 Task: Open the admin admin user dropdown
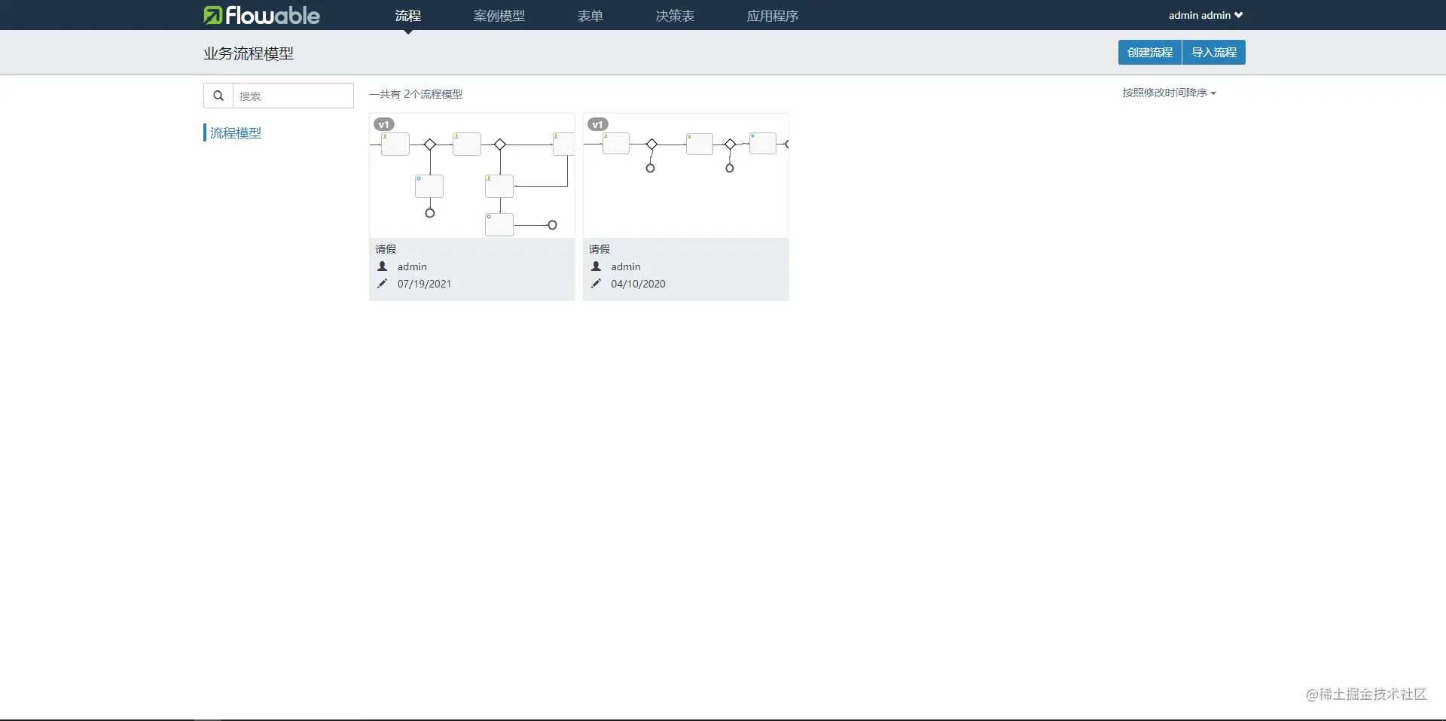(1206, 15)
